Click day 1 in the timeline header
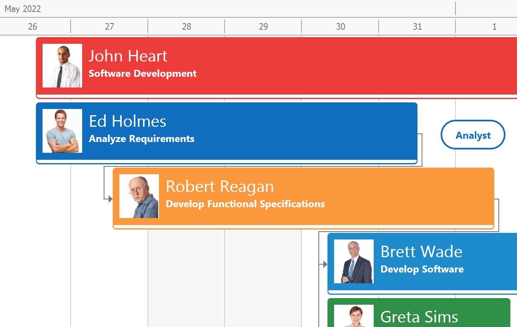Screen dimensions: 517x327 (x=494, y=27)
